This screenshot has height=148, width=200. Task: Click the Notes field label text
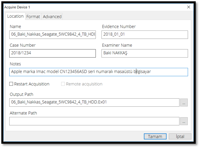coord(16,64)
